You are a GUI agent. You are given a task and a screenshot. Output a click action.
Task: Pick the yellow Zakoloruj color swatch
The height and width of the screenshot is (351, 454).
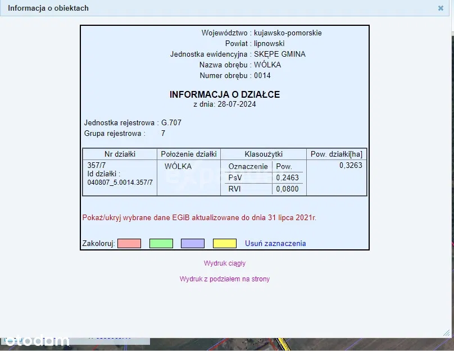point(224,243)
